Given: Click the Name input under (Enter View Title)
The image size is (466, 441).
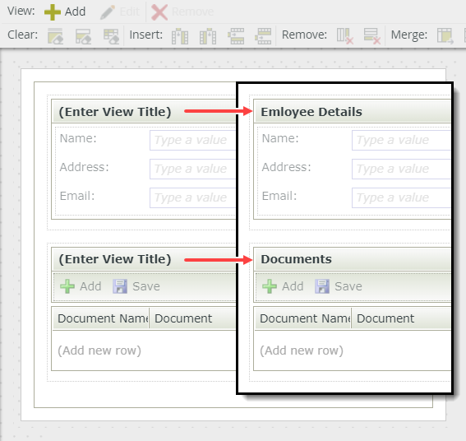Looking at the screenshot, I should point(192,140).
